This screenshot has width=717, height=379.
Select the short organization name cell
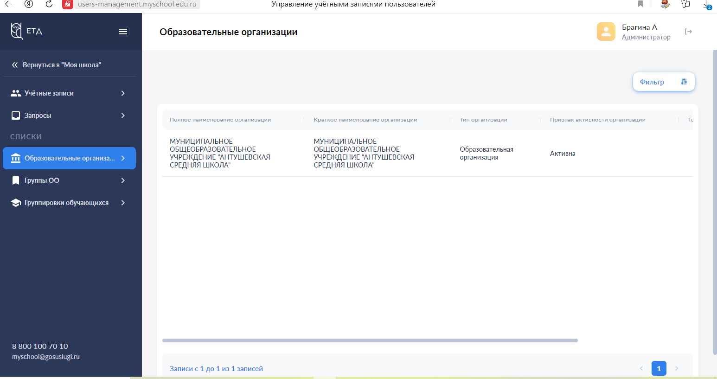tap(364, 153)
